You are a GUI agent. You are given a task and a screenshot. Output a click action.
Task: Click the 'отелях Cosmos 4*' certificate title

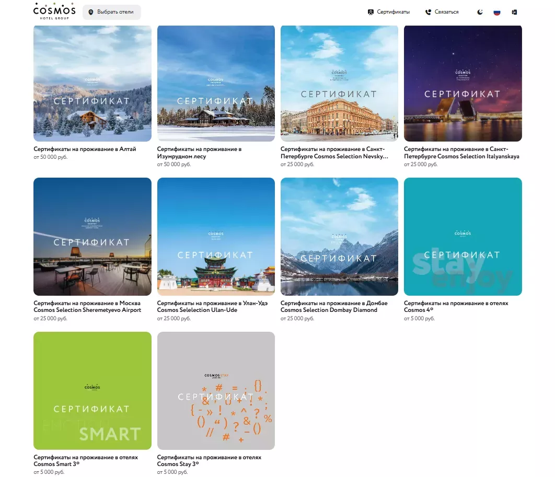456,307
